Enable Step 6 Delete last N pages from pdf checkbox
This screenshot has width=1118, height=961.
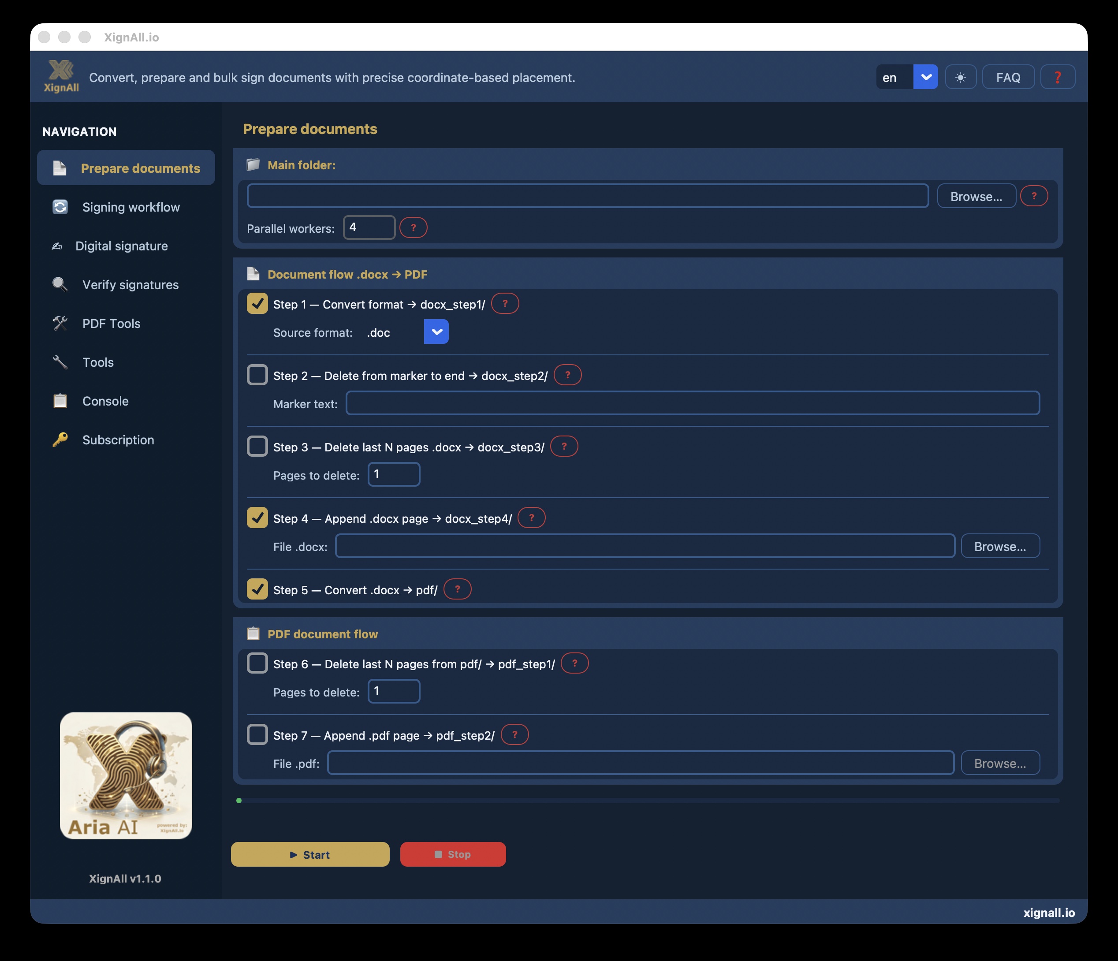pyautogui.click(x=257, y=664)
